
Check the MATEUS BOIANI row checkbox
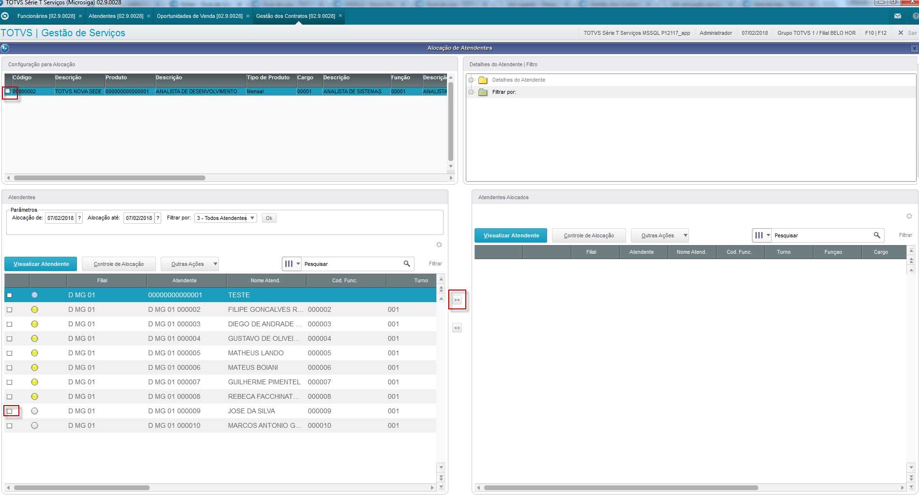tap(9, 368)
